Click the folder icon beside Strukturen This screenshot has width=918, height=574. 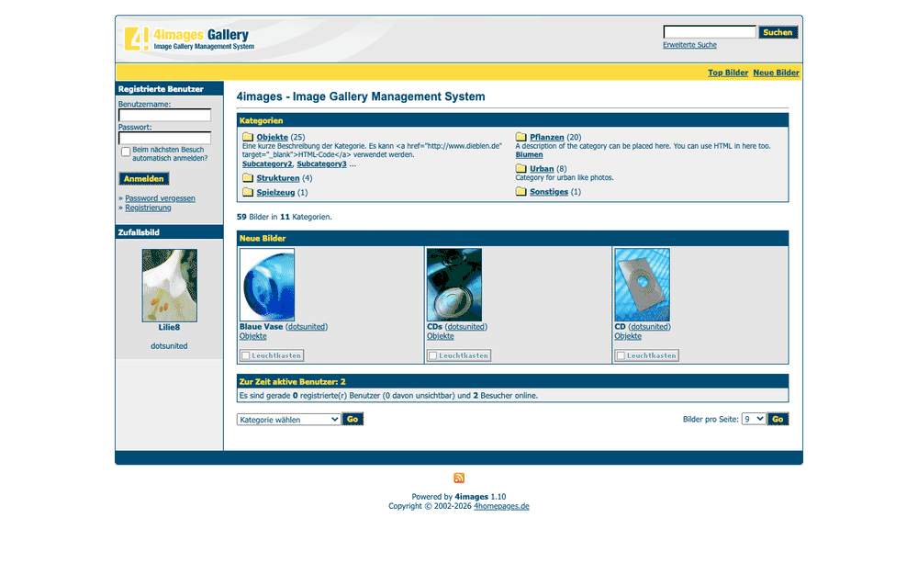pos(248,178)
